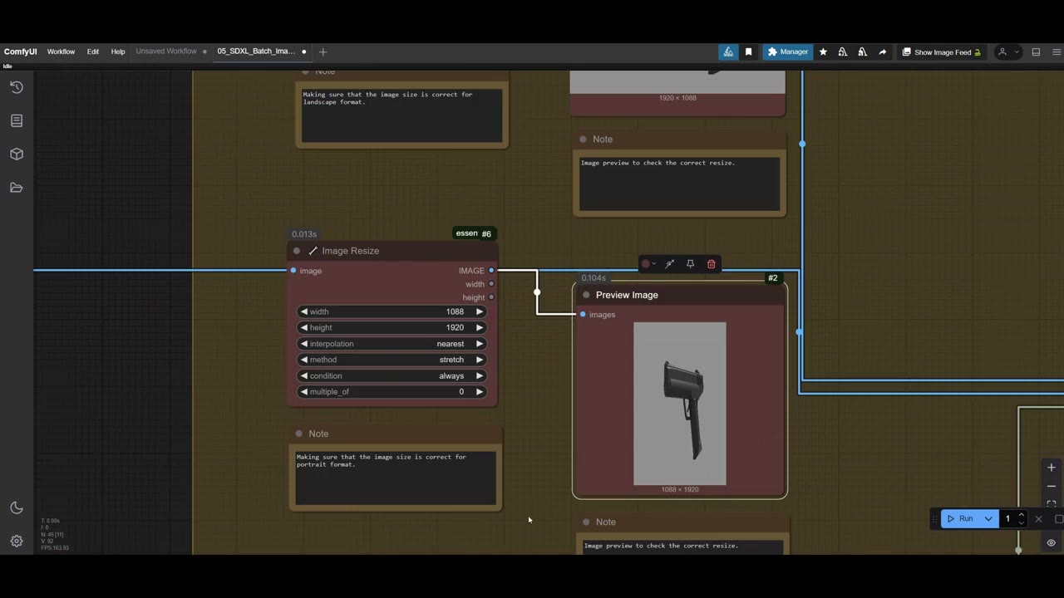Open the Manager
Image resolution: width=1064 pixels, height=598 pixels.
click(x=787, y=51)
